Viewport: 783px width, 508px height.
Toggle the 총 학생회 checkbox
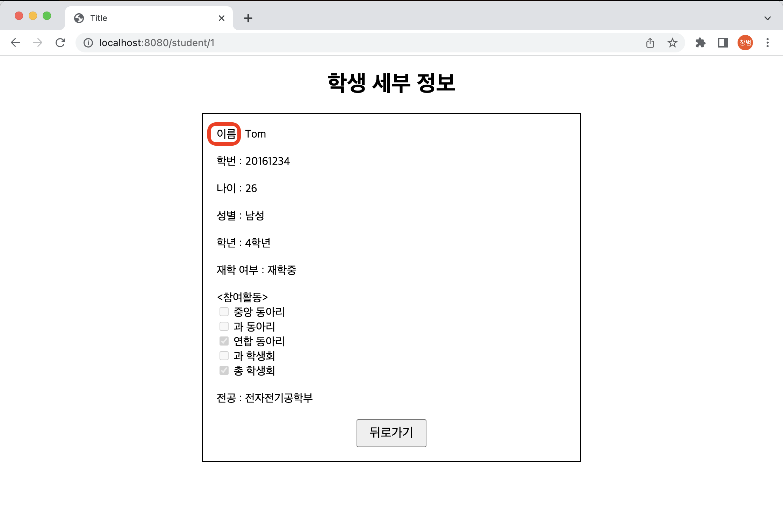point(224,370)
